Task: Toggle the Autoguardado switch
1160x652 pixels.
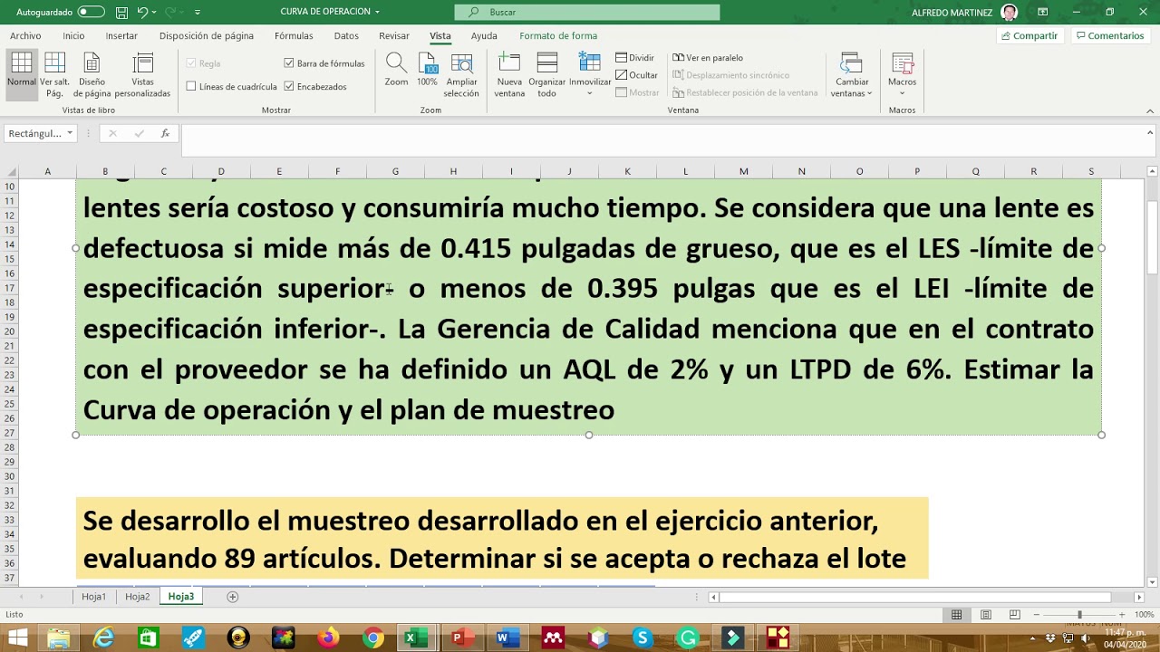Action: (x=91, y=12)
